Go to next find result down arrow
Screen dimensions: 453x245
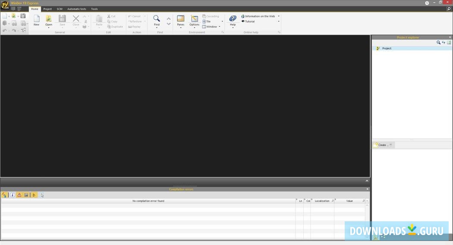tap(169, 24)
